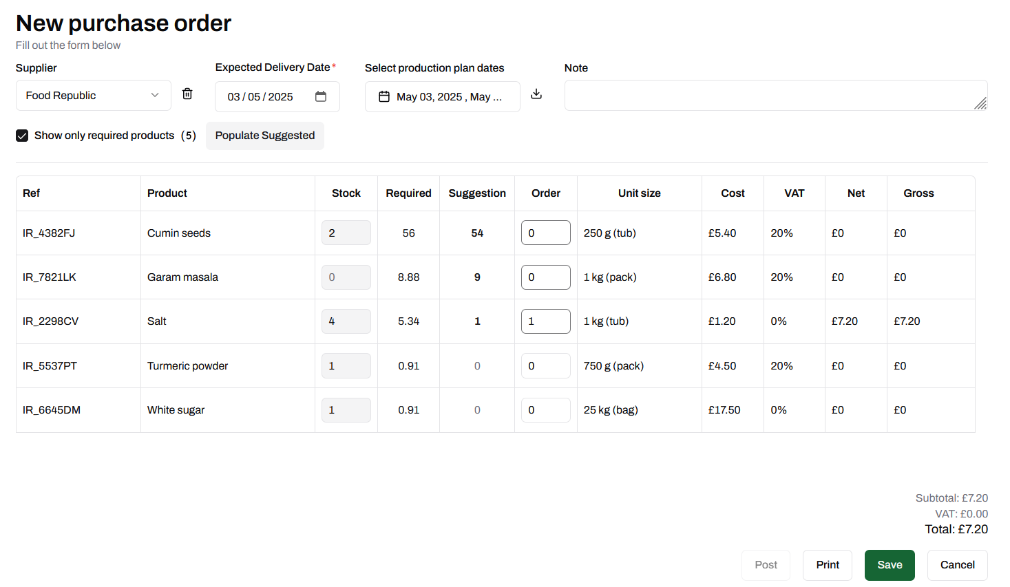Select the Order quantity box for Salt
This screenshot has height=587, width=1010.
coord(545,321)
